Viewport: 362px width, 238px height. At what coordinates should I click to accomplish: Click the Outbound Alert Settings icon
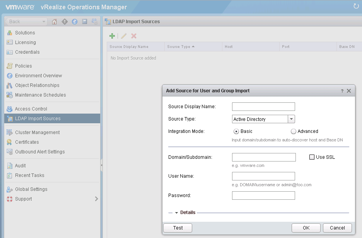(x=9, y=152)
